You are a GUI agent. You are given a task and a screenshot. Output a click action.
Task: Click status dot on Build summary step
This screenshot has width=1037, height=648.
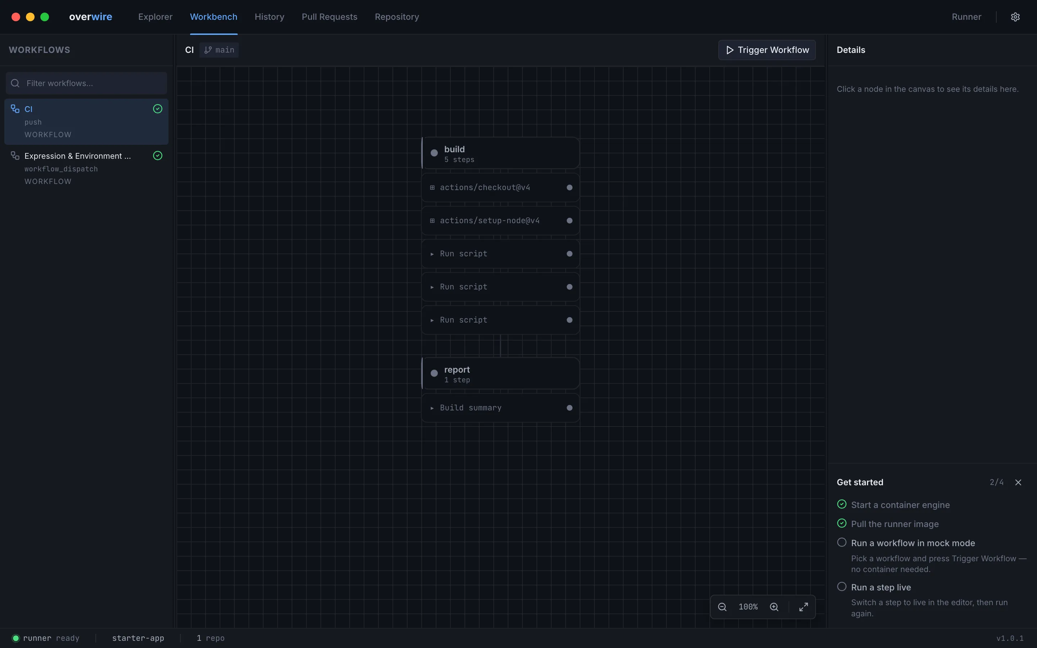pyautogui.click(x=570, y=408)
